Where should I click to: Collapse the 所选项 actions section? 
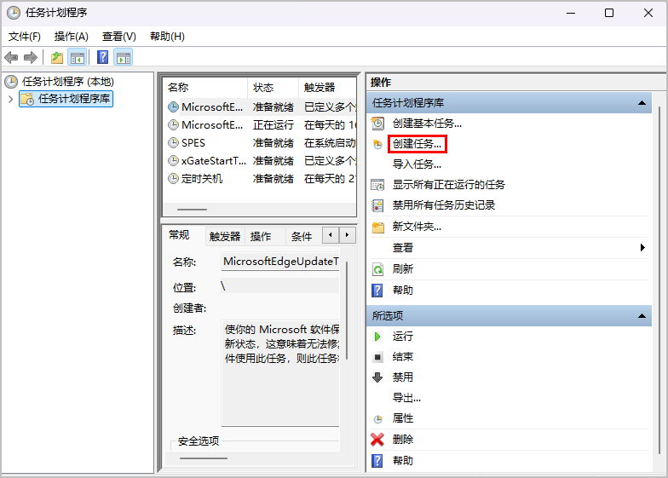coord(642,316)
